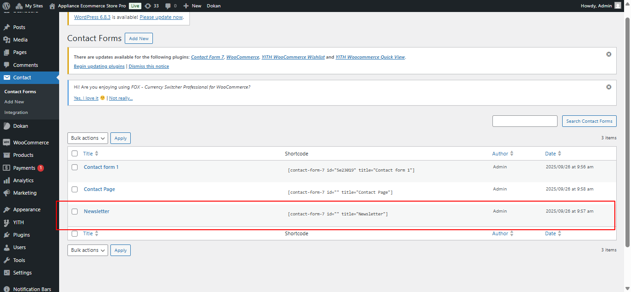Focus the contact forms search field
Screen dimensions: 631x292
click(525, 121)
